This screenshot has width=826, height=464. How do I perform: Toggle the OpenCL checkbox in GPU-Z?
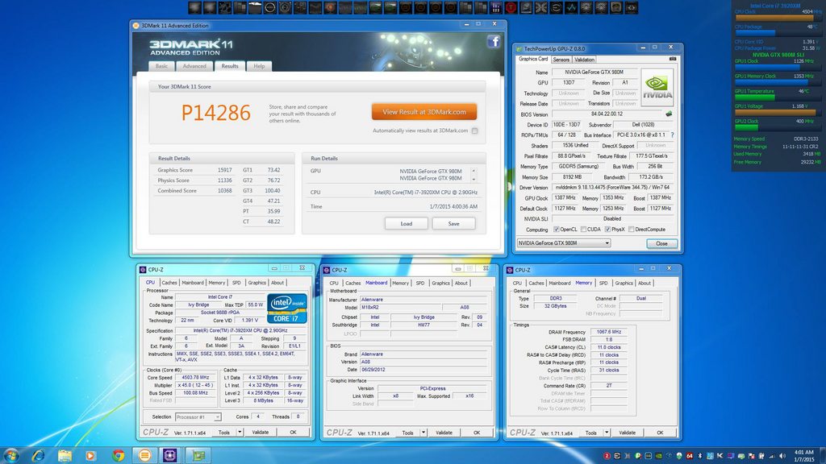click(x=557, y=230)
